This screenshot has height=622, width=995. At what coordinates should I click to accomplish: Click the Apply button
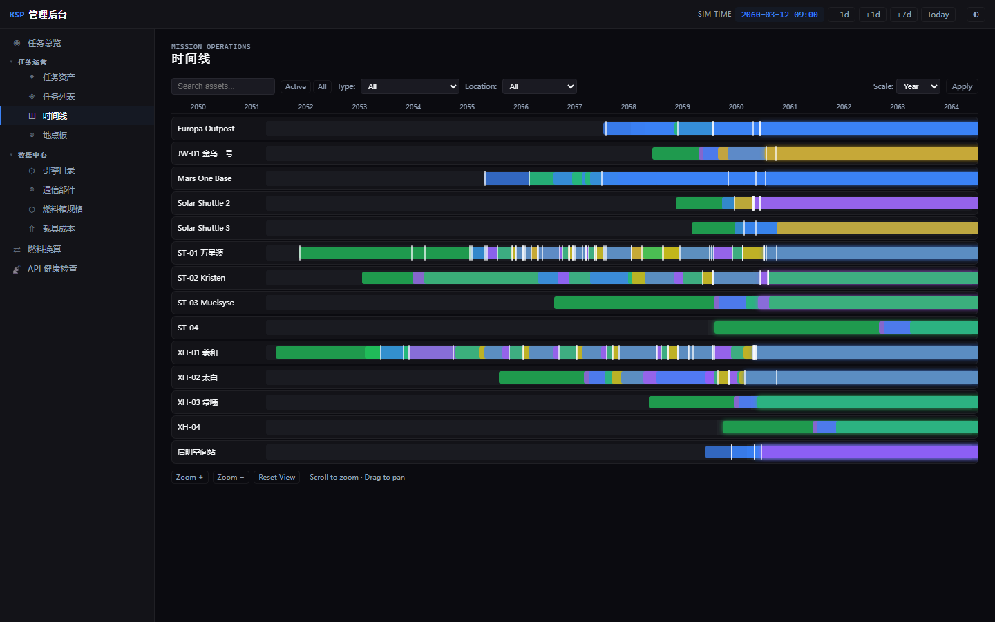click(x=962, y=86)
